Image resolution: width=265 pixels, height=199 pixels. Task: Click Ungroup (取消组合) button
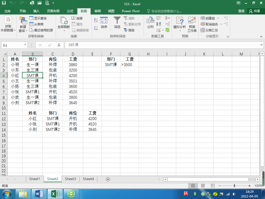pos(209,24)
